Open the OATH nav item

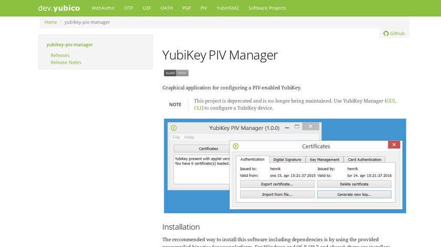pyautogui.click(x=166, y=8)
